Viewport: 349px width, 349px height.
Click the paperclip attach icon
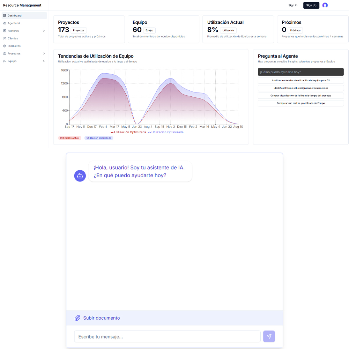coord(77,318)
